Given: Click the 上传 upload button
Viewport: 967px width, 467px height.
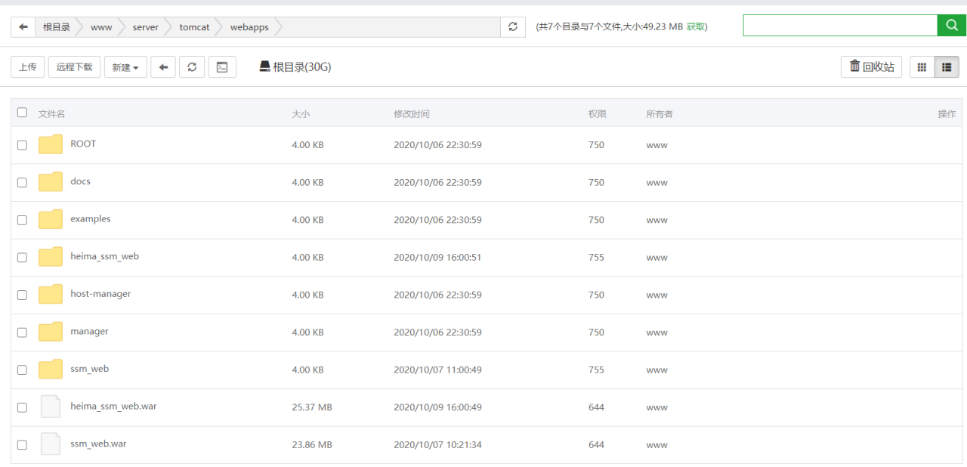Looking at the screenshot, I should point(28,67).
